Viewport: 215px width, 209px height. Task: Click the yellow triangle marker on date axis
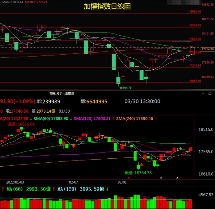(177, 178)
